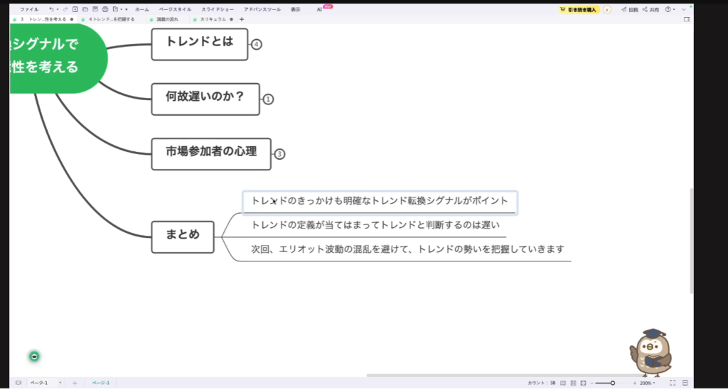
Task: Click the fullscreen icon in status bar
Action: [x=673, y=383]
